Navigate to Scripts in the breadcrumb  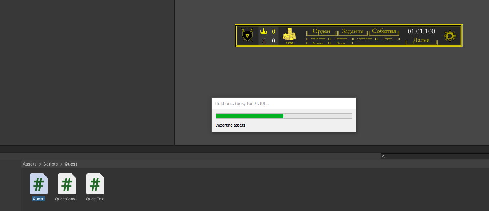click(x=50, y=164)
